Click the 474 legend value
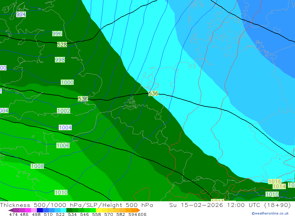Screen dimensions: 295x216 pyautogui.click(x=14, y=215)
